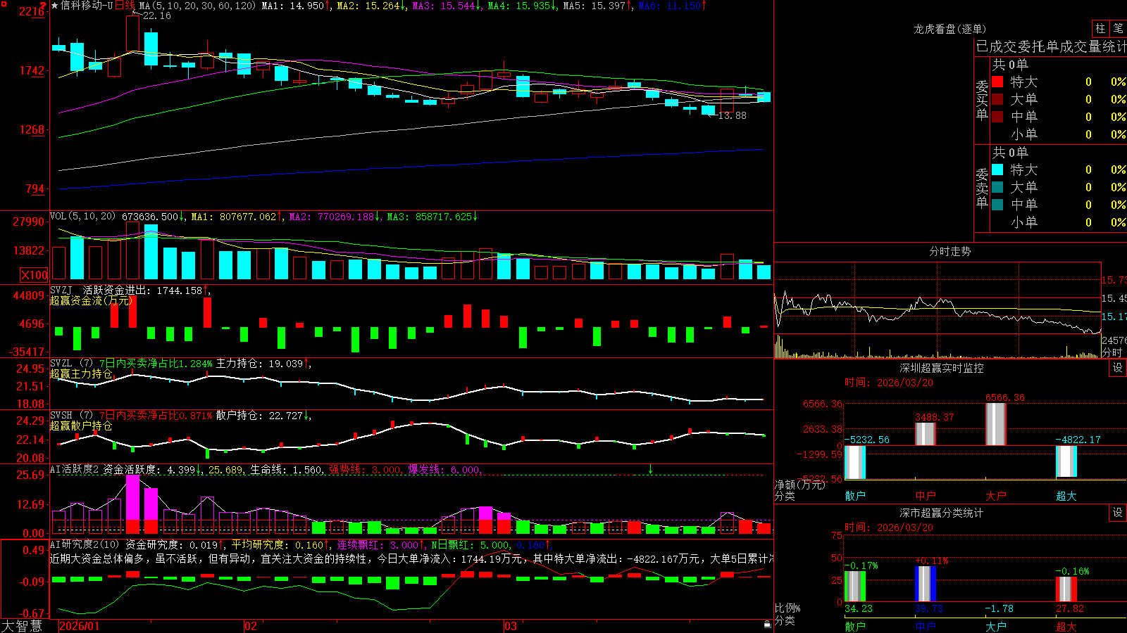This screenshot has height=633, width=1127.
Task: Click the green down arrow in AI活跃度 panel
Action: click(650, 469)
